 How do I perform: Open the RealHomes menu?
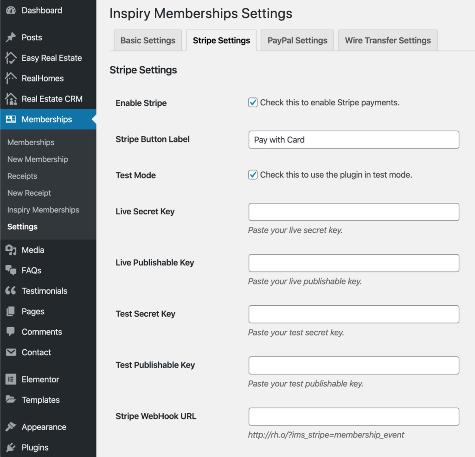(48, 78)
